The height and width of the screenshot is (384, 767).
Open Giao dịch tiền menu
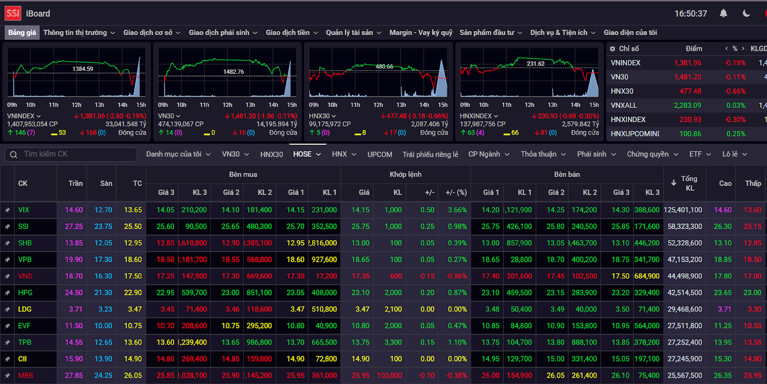[x=291, y=33]
